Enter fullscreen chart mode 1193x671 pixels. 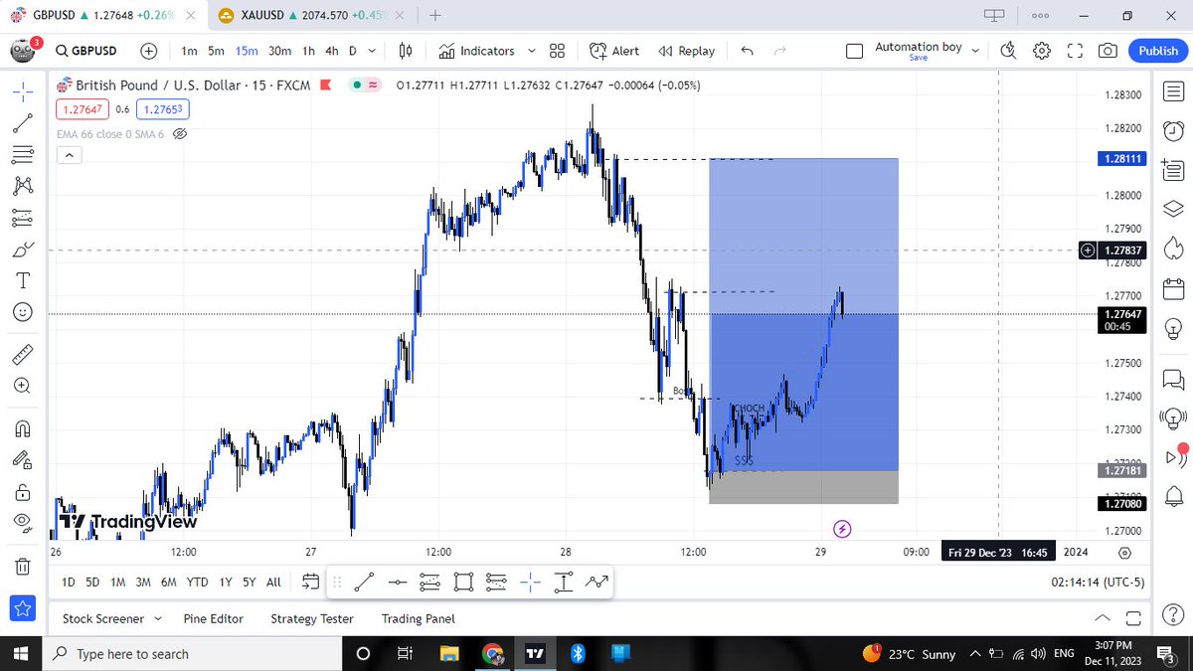point(1074,51)
